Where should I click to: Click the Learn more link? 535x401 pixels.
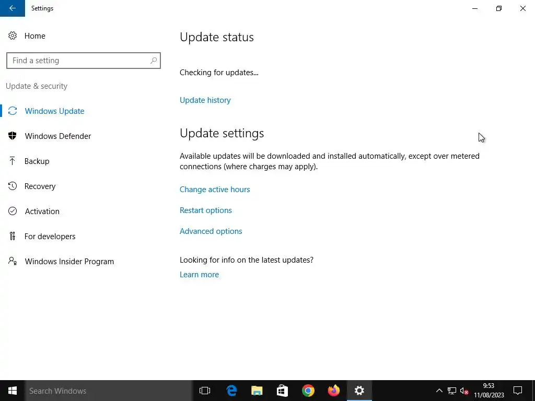[199, 274]
